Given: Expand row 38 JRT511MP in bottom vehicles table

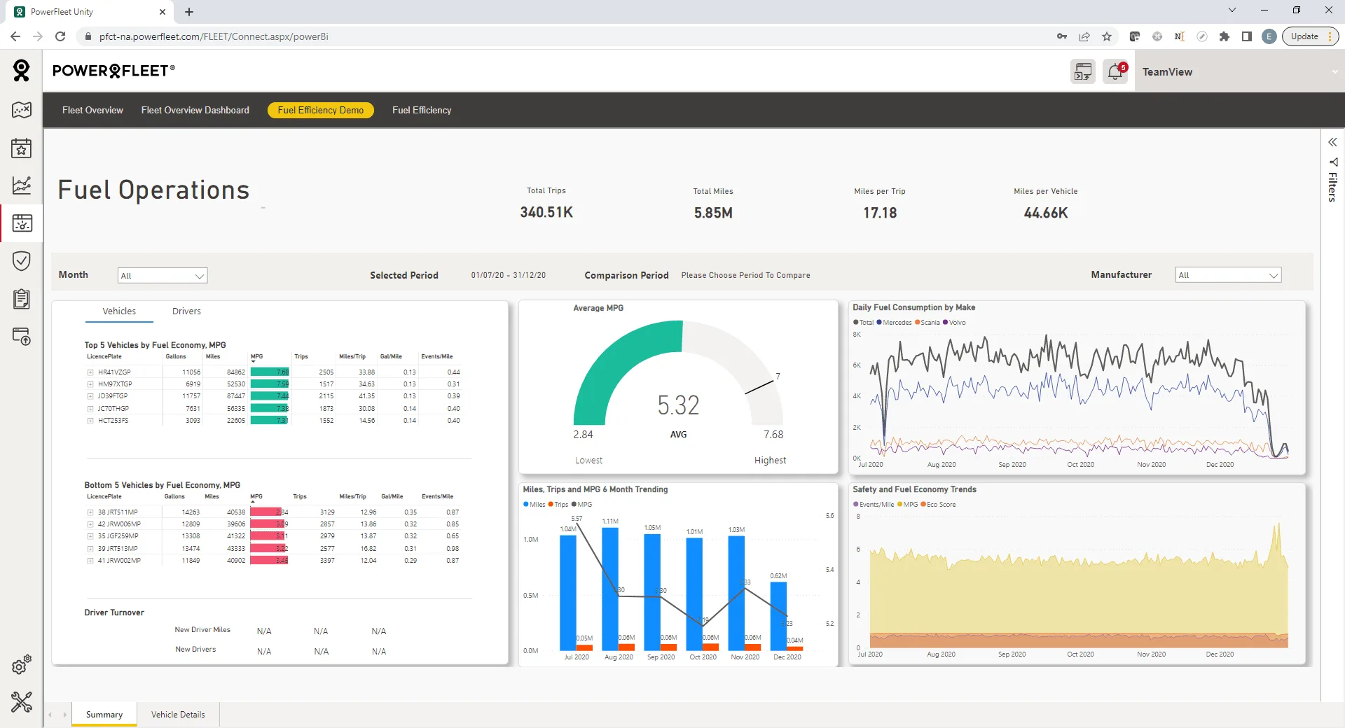Looking at the screenshot, I should coord(90,512).
